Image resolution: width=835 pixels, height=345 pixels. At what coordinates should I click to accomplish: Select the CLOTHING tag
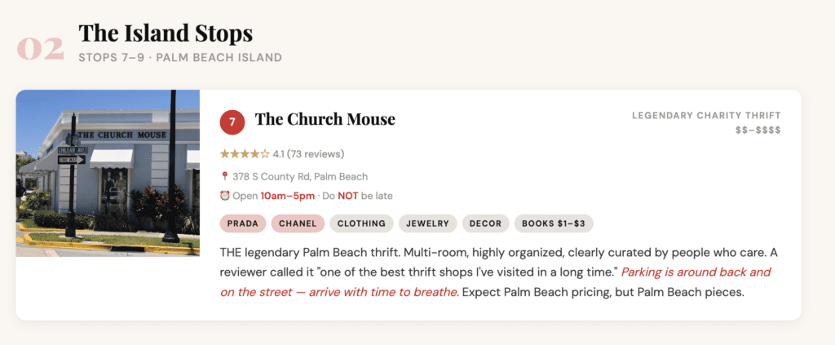[x=361, y=223]
